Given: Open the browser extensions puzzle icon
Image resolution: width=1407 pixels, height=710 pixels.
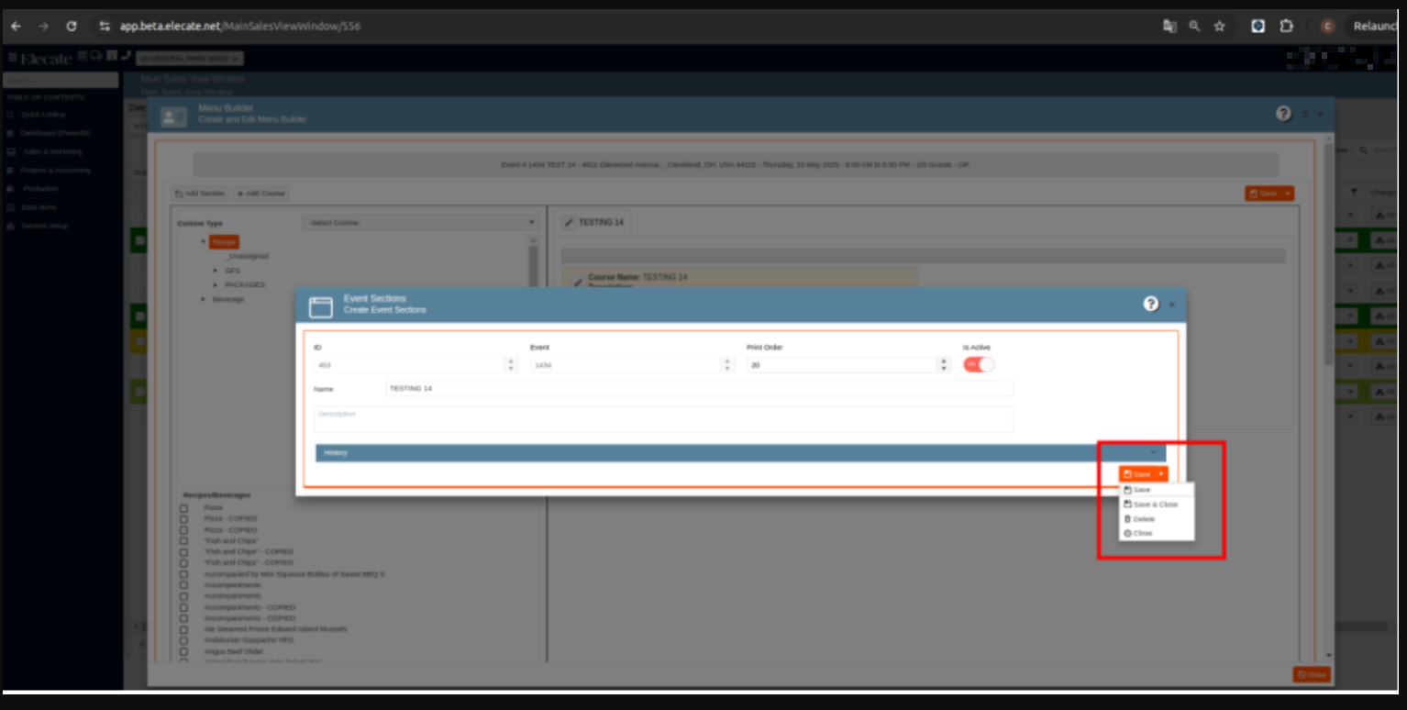Looking at the screenshot, I should [x=1286, y=27].
